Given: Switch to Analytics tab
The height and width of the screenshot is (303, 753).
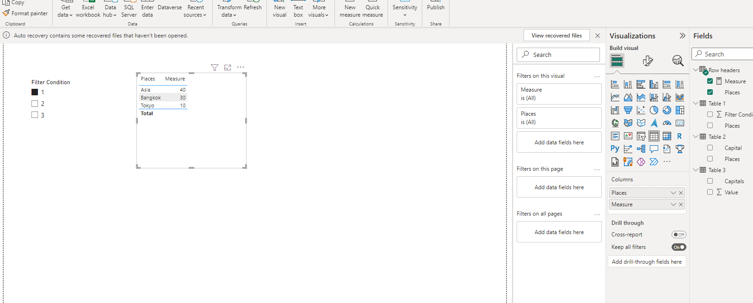Looking at the screenshot, I should click(x=678, y=61).
